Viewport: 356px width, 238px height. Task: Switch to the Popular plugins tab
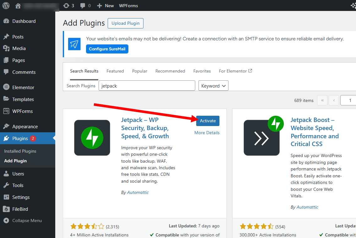point(139,71)
